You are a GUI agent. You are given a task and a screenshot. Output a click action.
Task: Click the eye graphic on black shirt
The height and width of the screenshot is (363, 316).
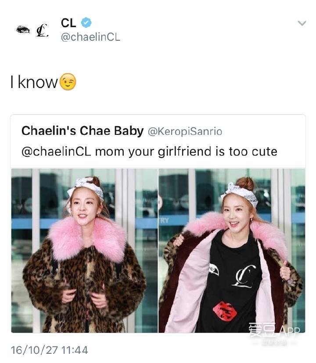214,270
